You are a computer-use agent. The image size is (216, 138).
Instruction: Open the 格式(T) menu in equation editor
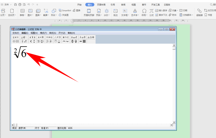click(x=43, y=33)
